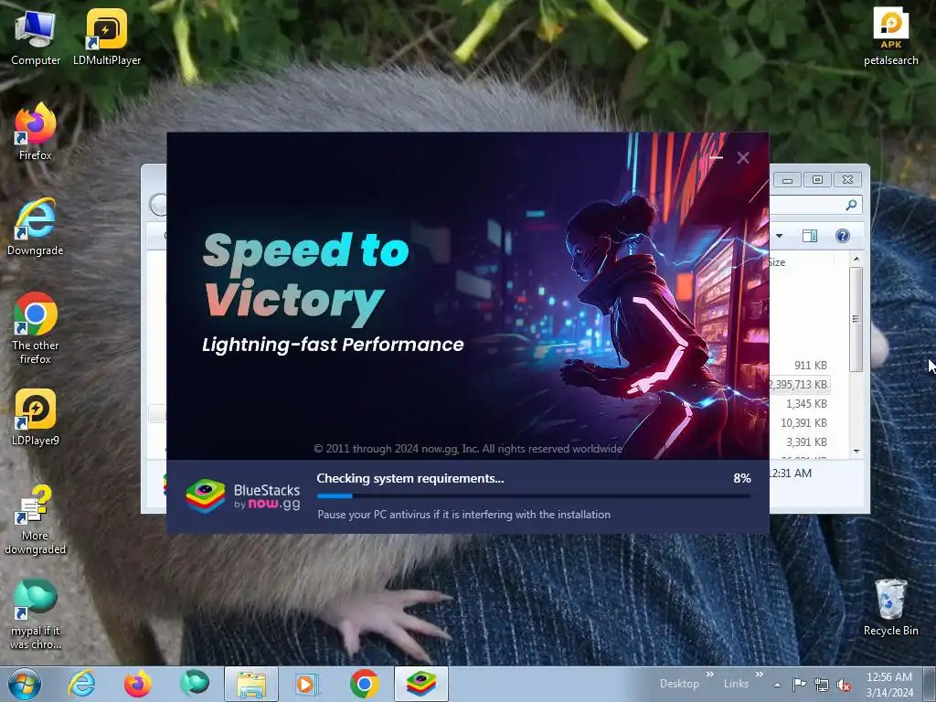Image resolution: width=936 pixels, height=702 pixels.
Task: Select the LDPlayer9 desktop shortcut
Action: 36,417
